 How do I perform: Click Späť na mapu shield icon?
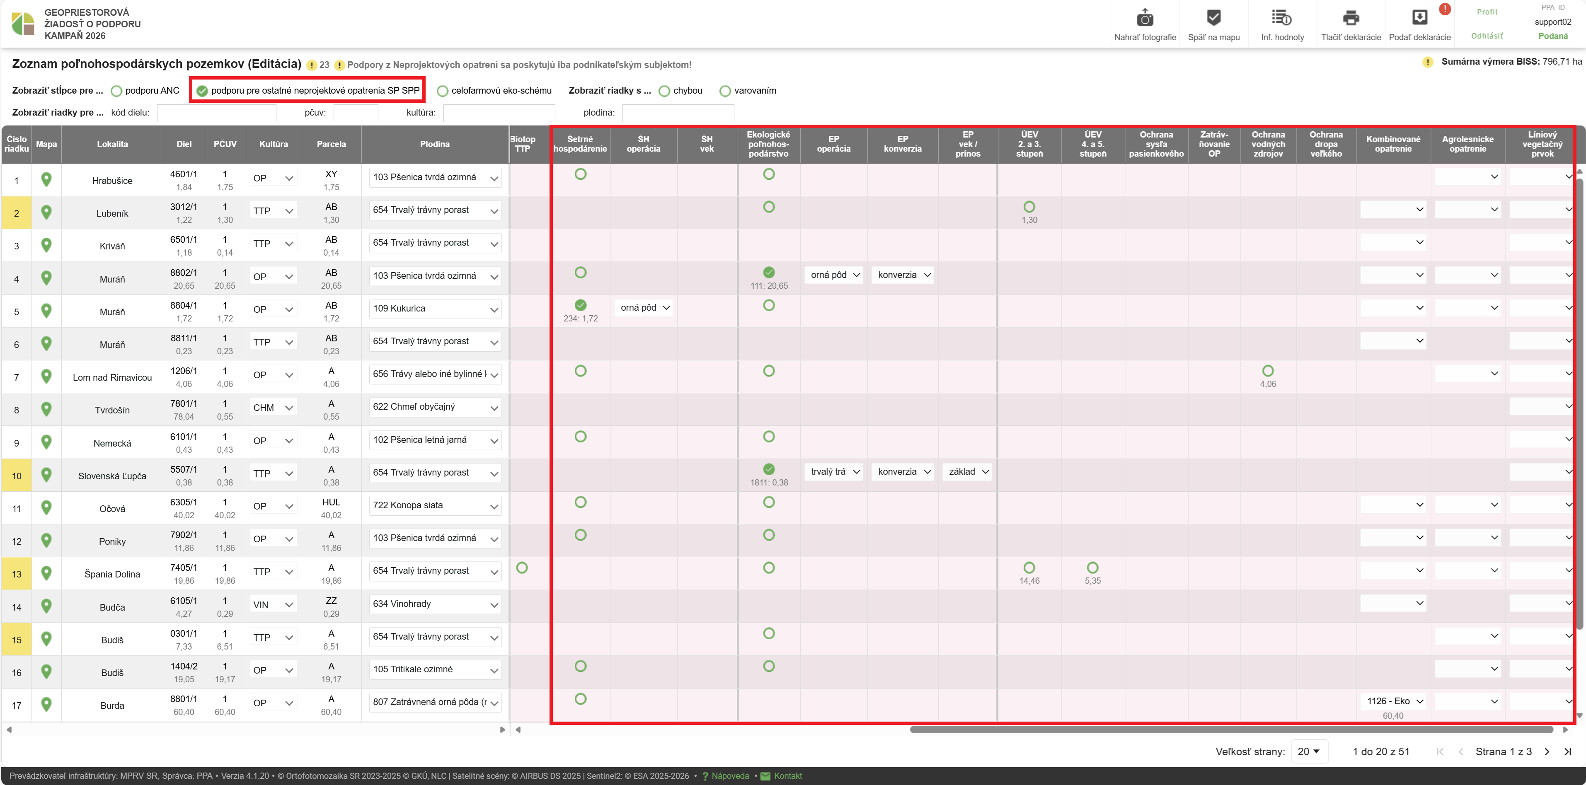(1213, 18)
